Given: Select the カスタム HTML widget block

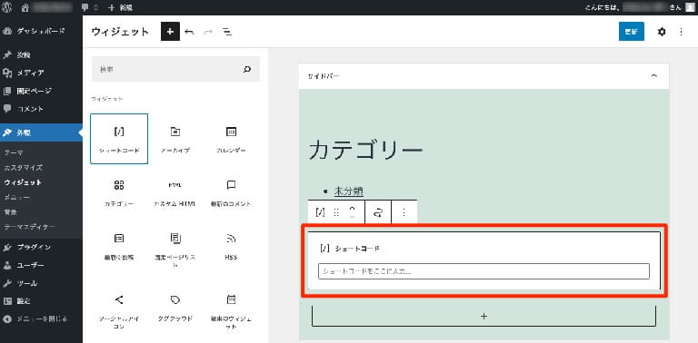Looking at the screenshot, I should point(175,192).
